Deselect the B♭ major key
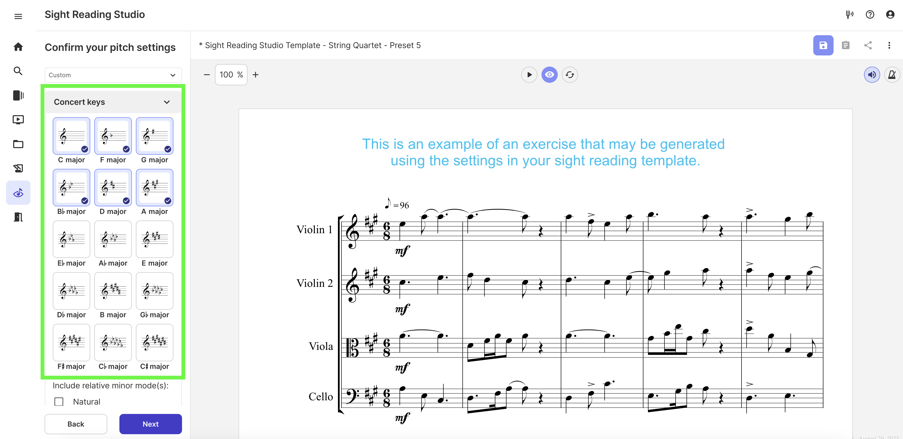This screenshot has height=439, width=903. [x=71, y=188]
